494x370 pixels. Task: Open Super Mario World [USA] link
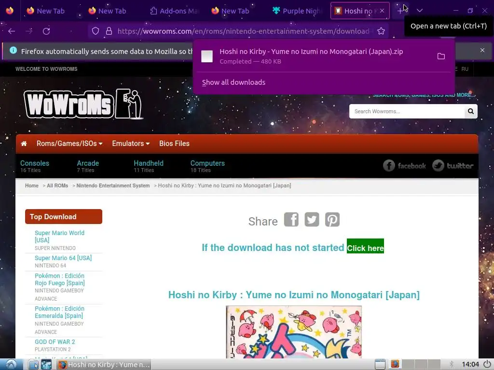pyautogui.click(x=59, y=237)
